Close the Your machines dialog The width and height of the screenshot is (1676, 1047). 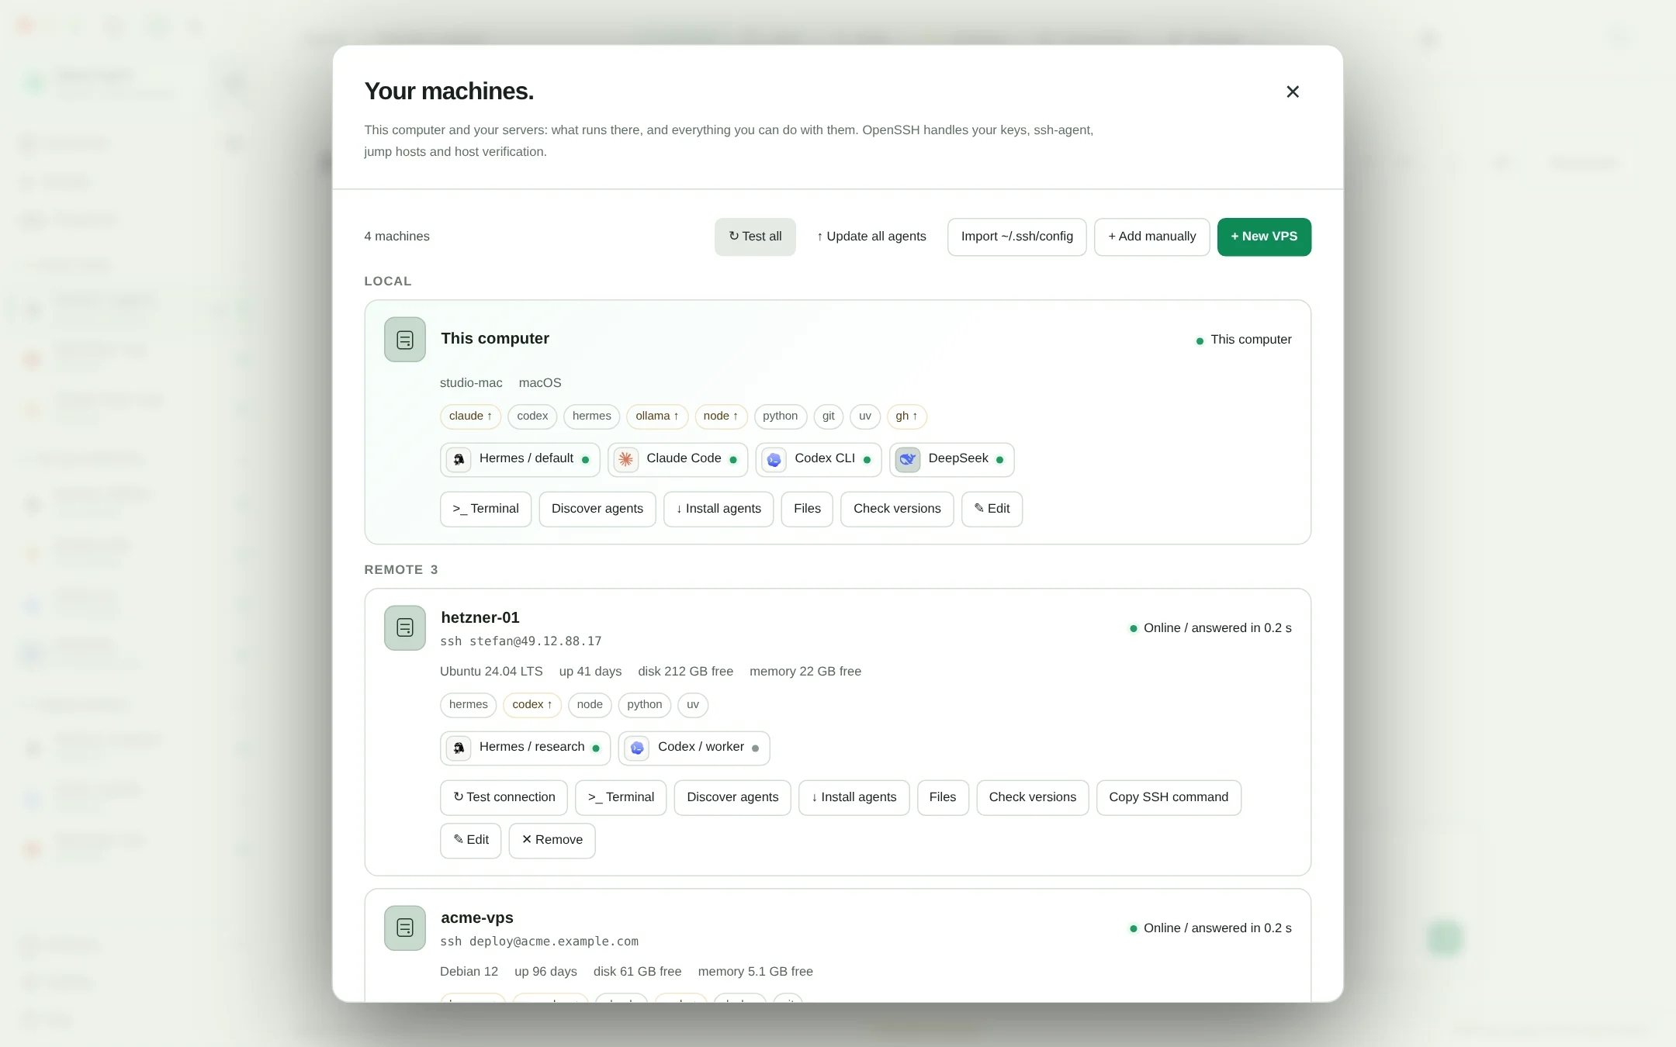pos(1292,92)
